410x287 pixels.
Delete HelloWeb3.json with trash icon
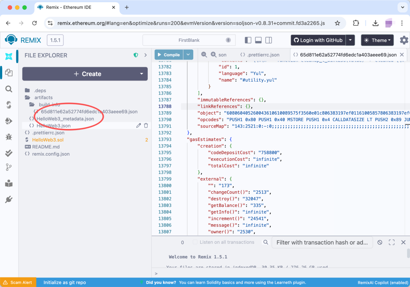click(146, 125)
